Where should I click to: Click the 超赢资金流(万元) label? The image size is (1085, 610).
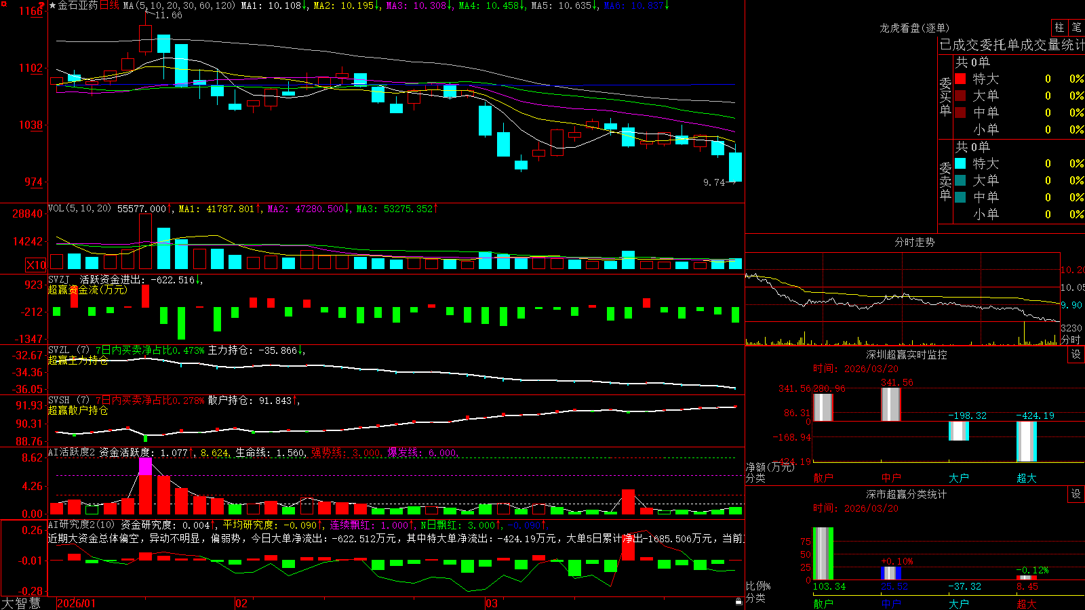pos(87,289)
